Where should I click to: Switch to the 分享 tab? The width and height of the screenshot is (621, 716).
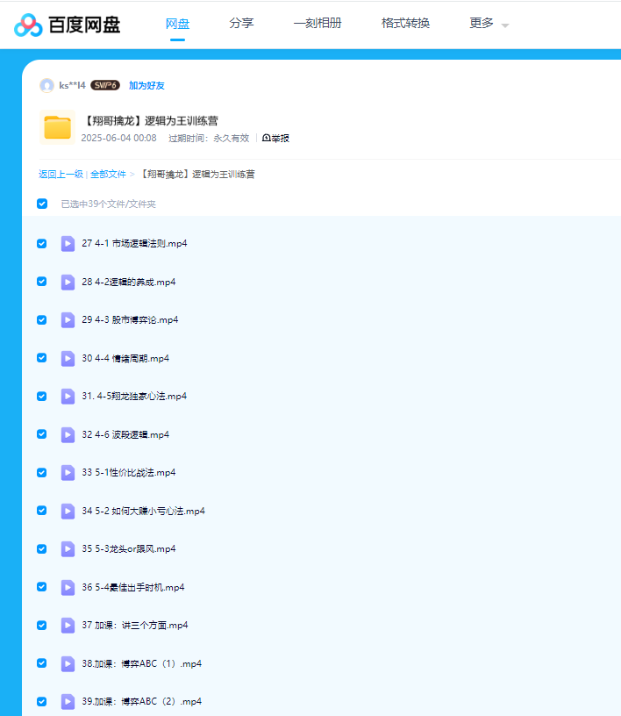(241, 24)
